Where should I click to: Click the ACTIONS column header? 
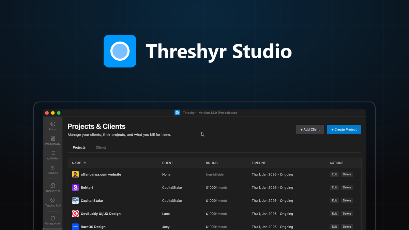336,163
